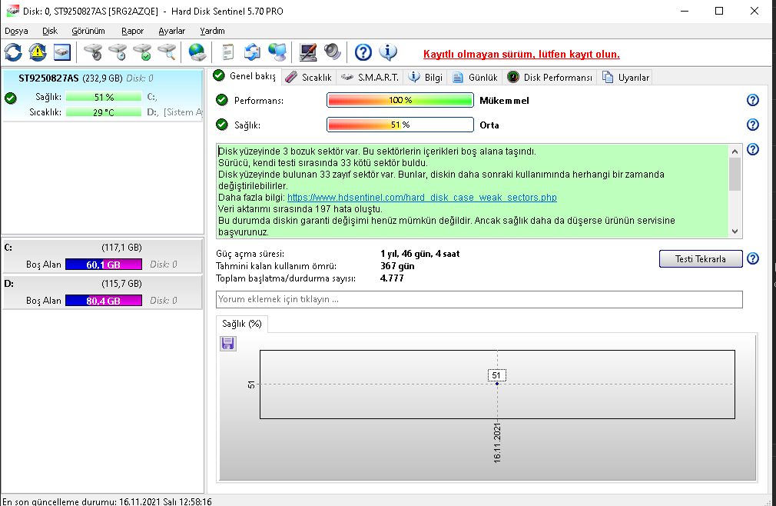Click the help icon beside Sağlık Orta
776x506 pixels.
(x=753, y=125)
